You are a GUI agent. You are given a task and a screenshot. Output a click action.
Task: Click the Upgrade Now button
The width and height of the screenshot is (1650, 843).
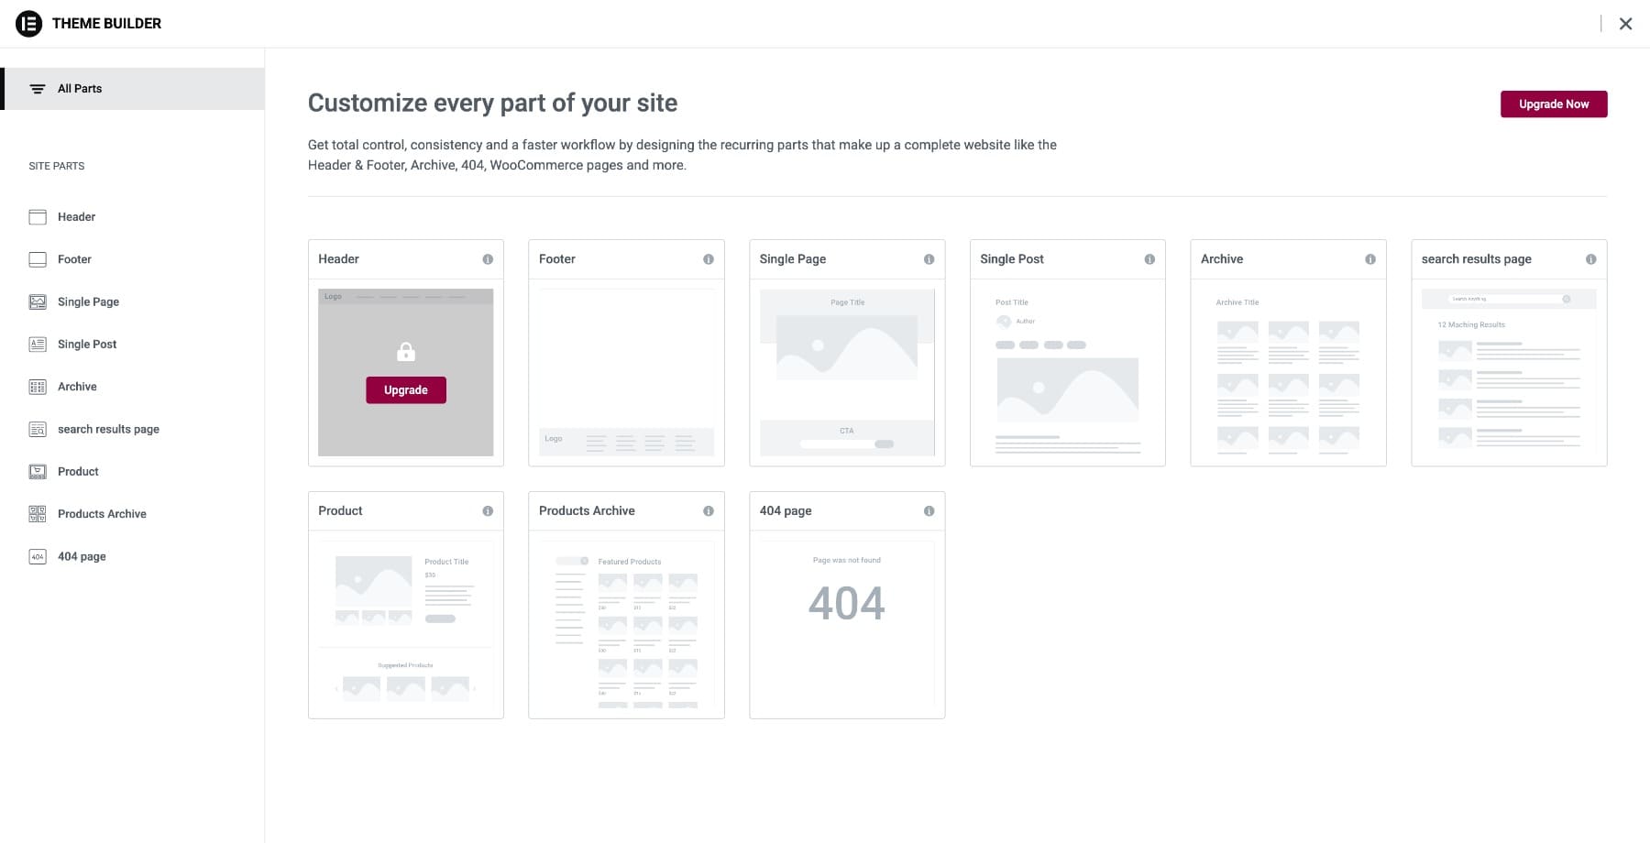(x=1553, y=104)
